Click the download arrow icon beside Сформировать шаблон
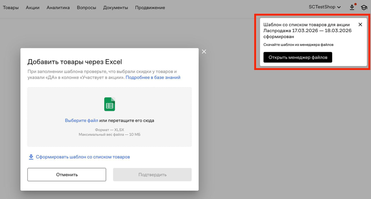Image resolution: width=371 pixels, height=199 pixels. point(31,157)
